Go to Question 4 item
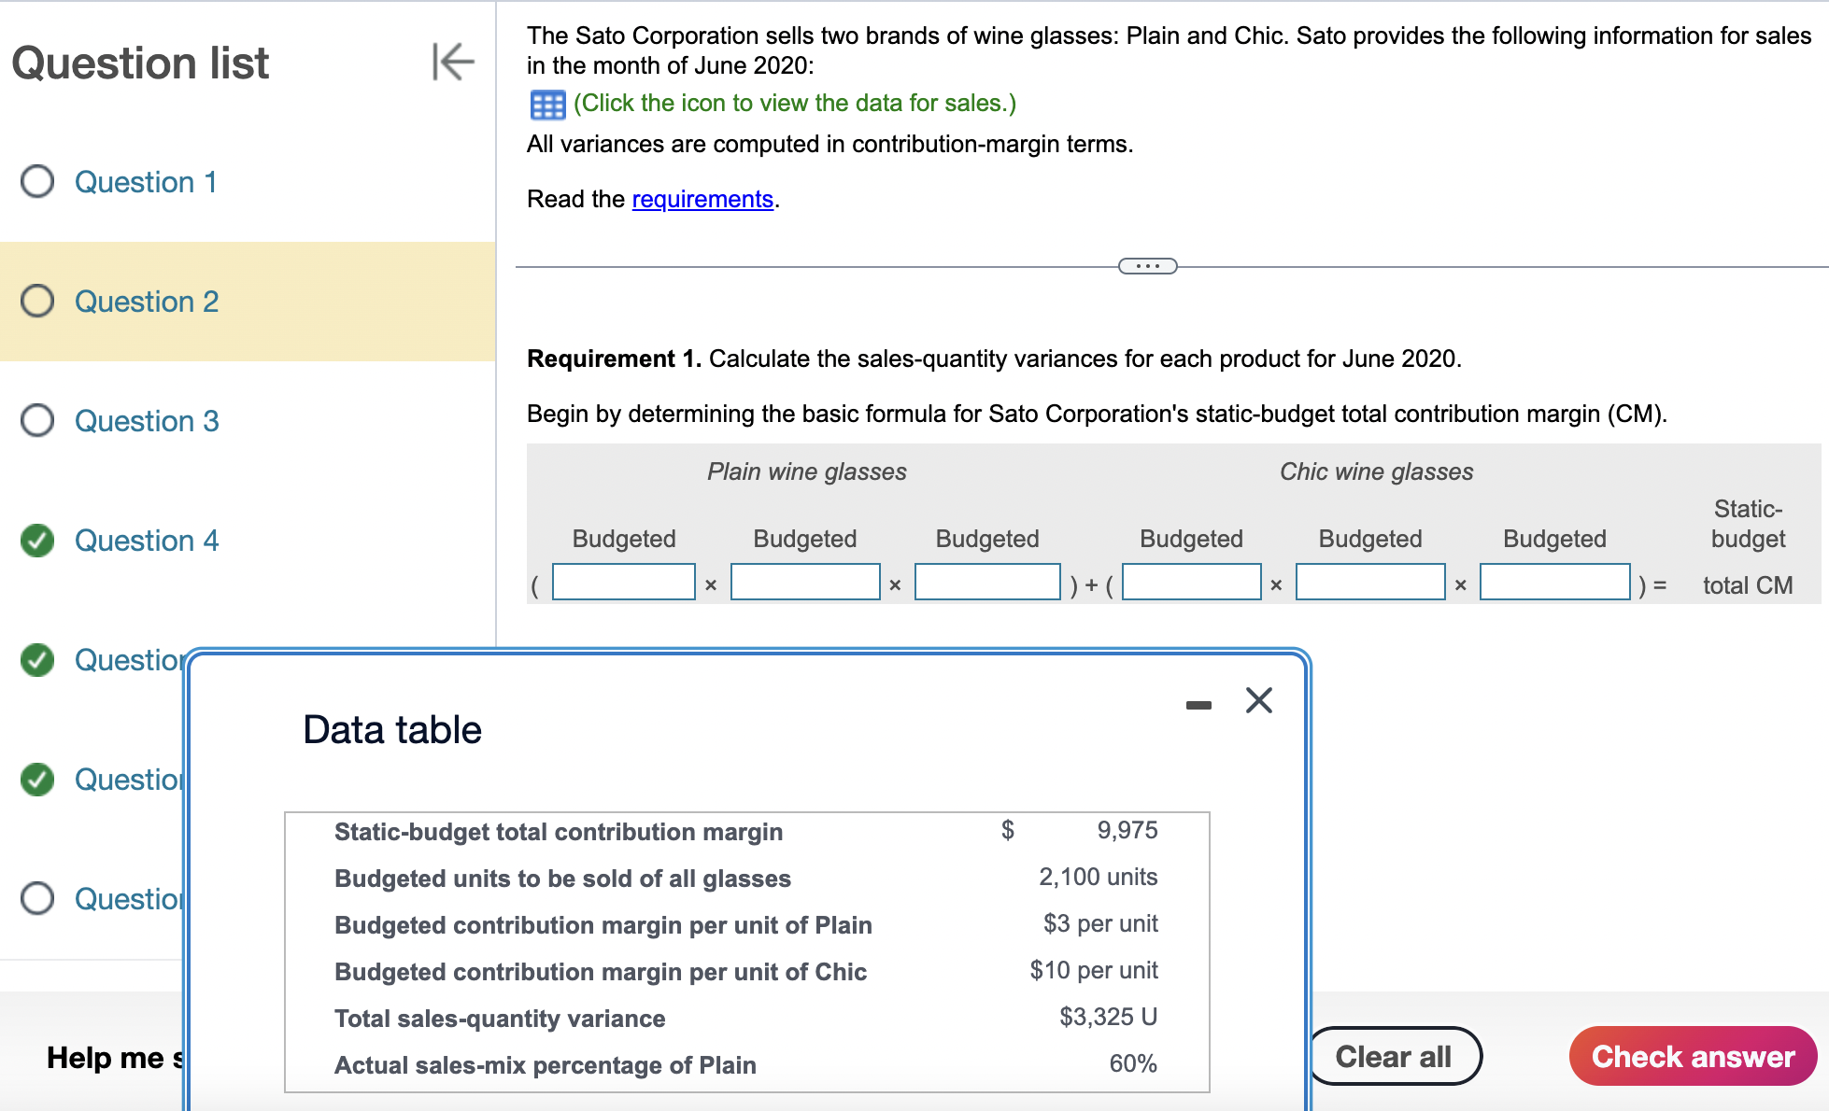Image resolution: width=1829 pixels, height=1111 pixels. point(147,541)
